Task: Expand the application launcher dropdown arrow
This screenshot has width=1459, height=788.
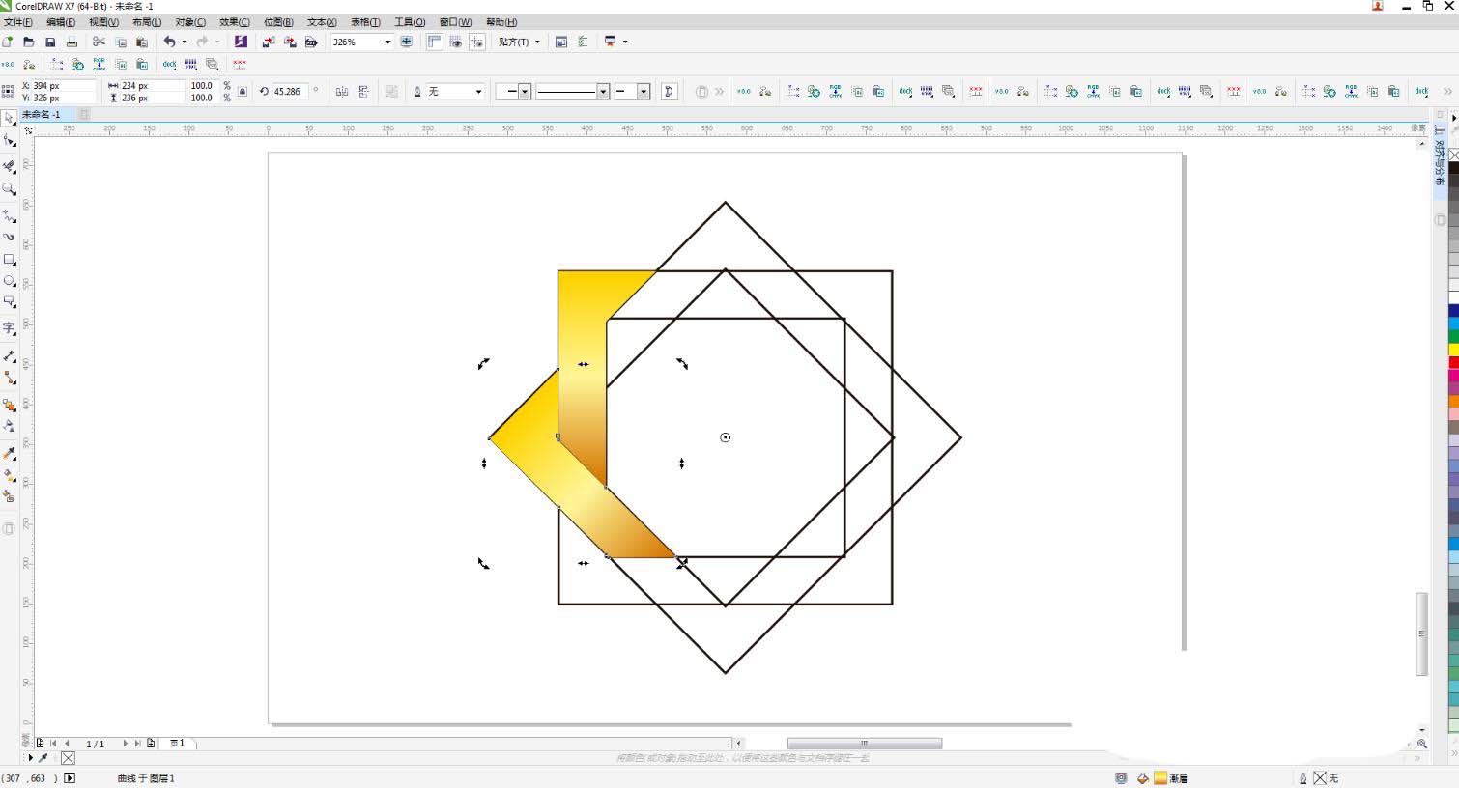Action: coord(625,42)
